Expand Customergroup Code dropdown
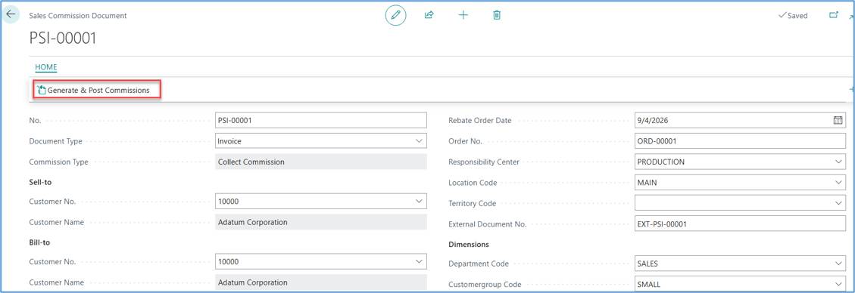The height and width of the screenshot is (293, 855). point(838,284)
